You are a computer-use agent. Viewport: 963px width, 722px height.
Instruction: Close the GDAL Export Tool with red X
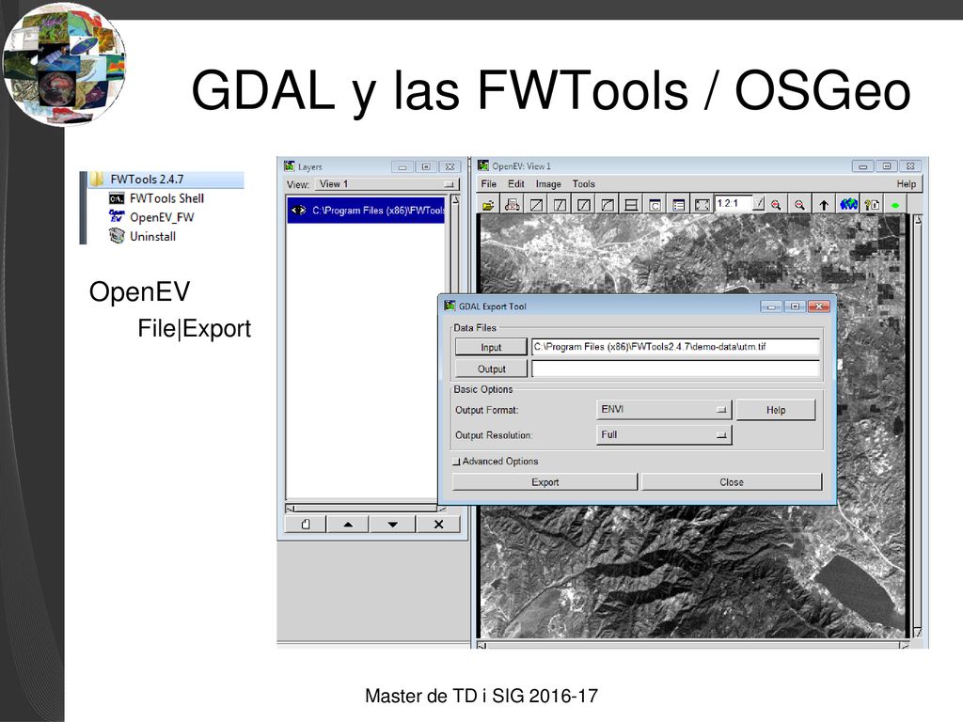click(x=819, y=306)
